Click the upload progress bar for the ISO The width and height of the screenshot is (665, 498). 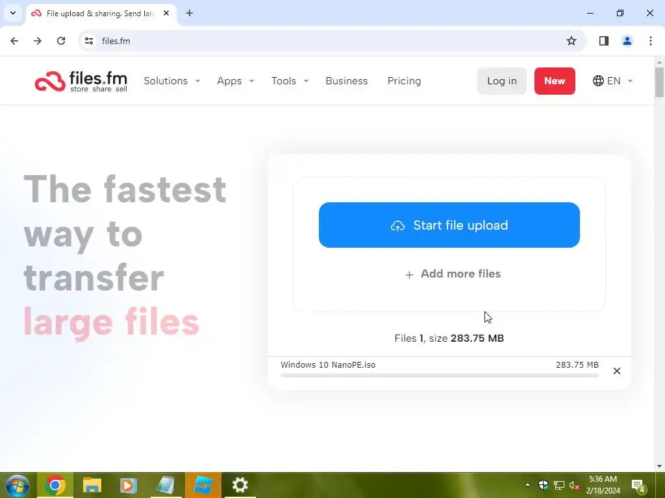[x=440, y=375]
